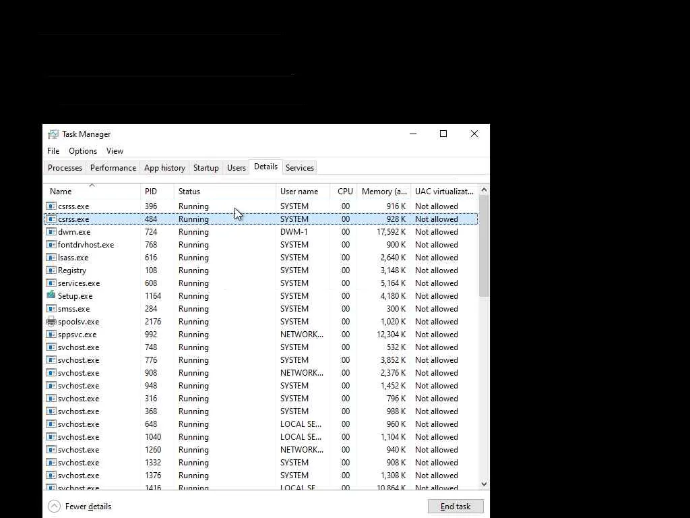Viewport: 690px width, 518px height.
Task: Click the icon of svchost.exe PID 1376
Action: tap(51, 475)
